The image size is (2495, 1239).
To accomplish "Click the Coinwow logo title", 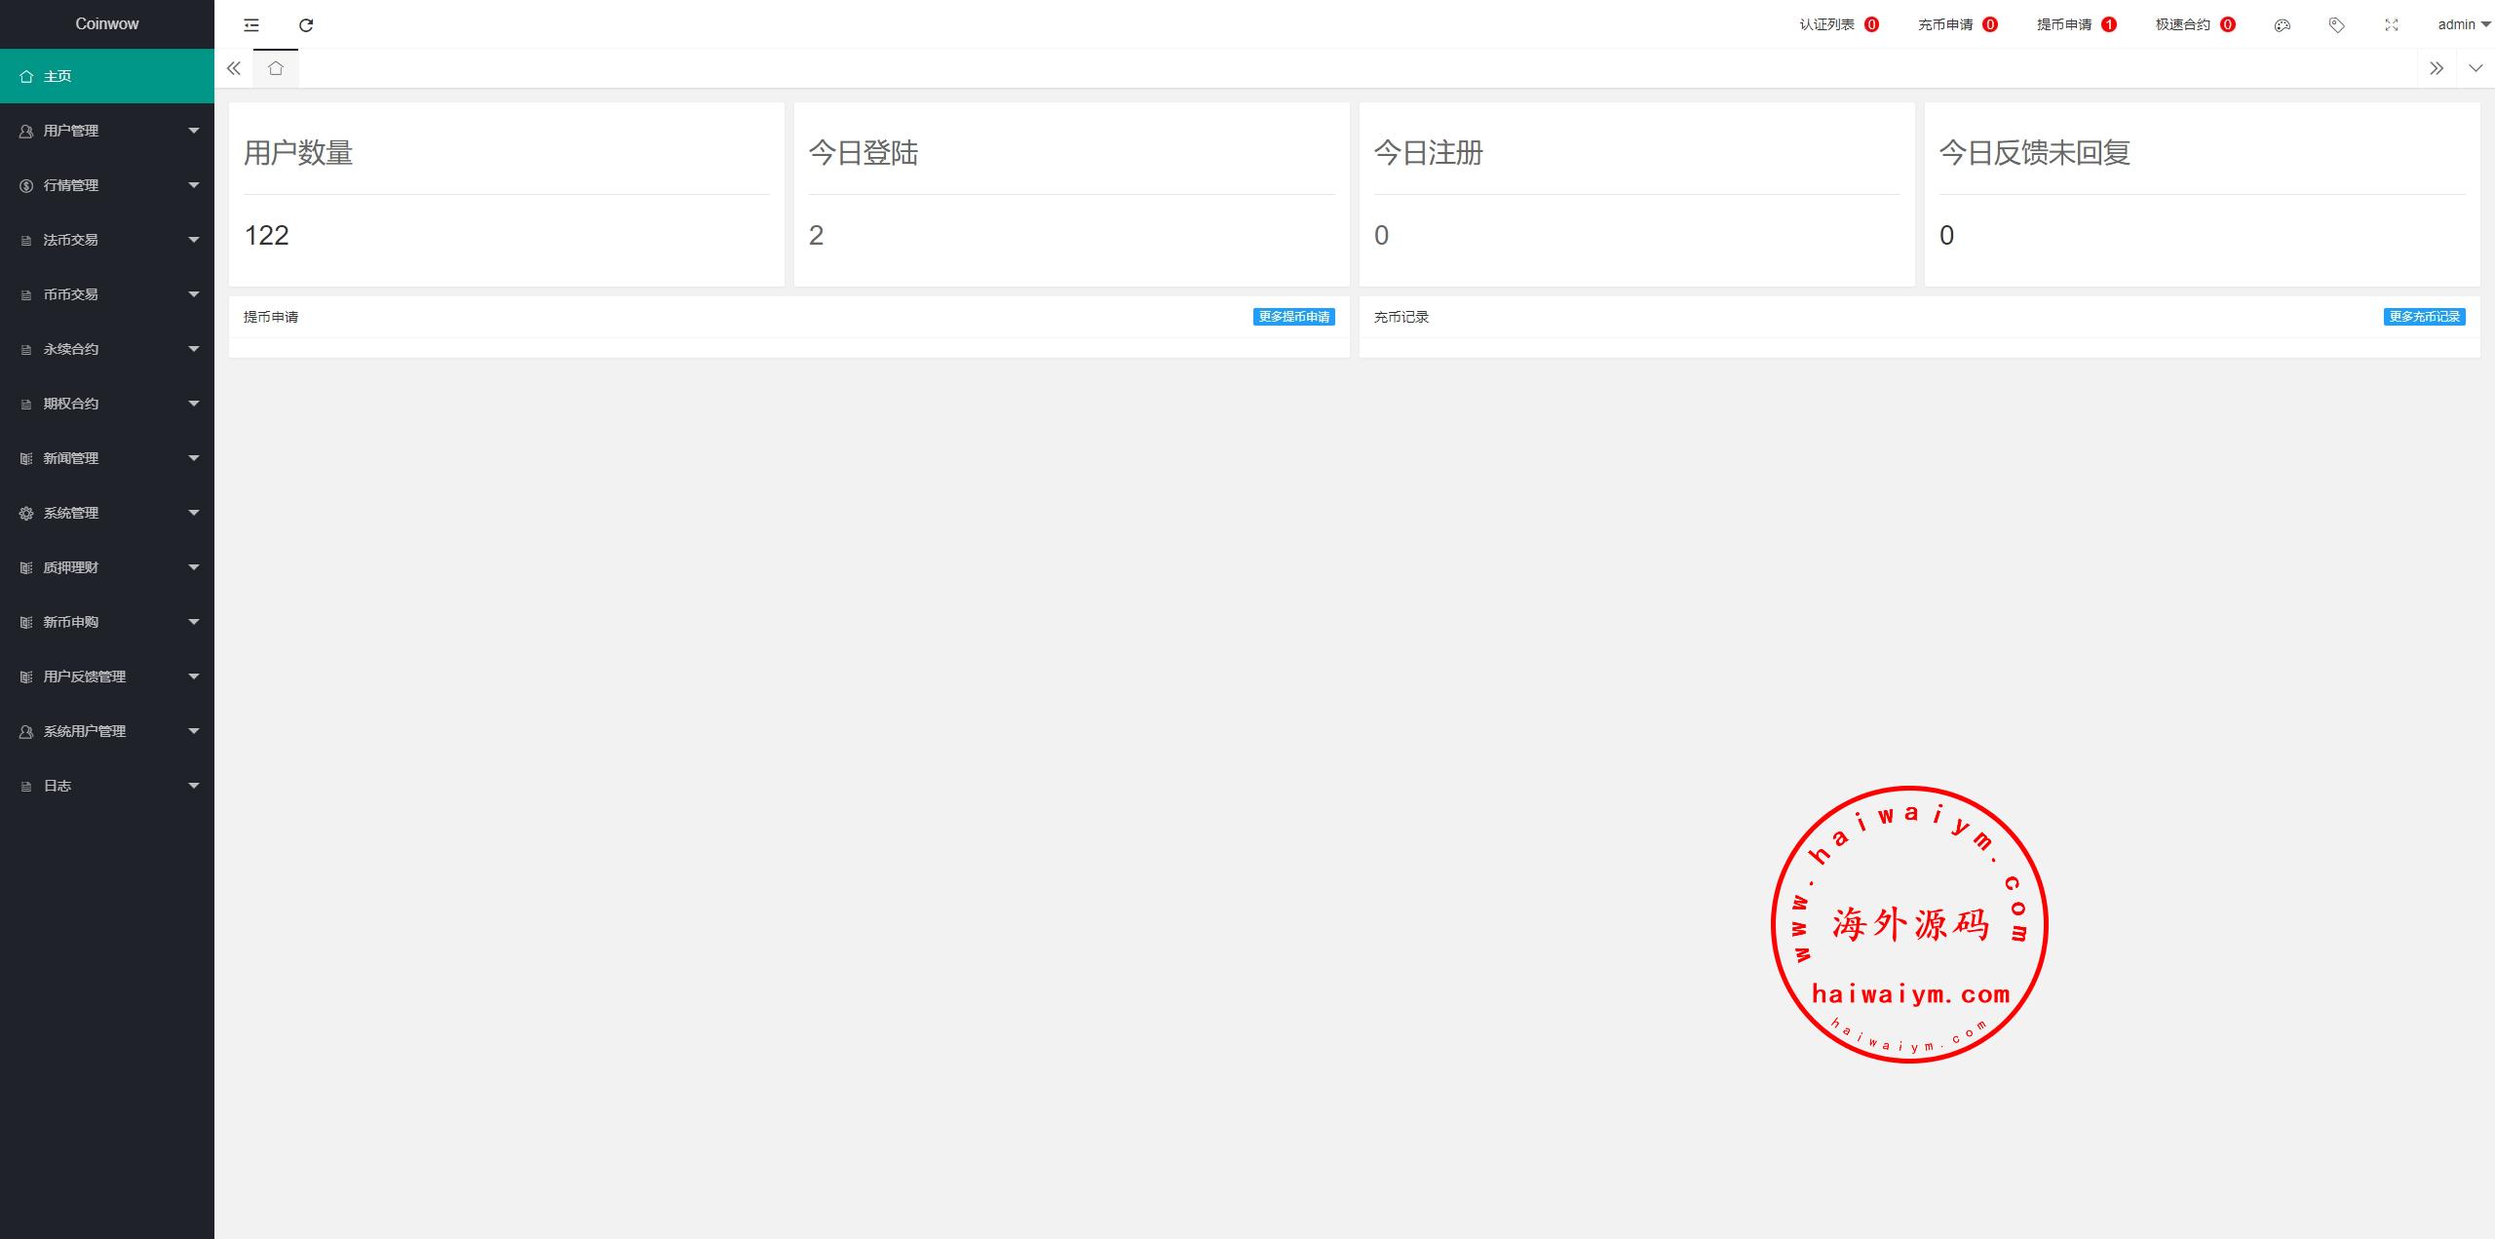I will [107, 23].
